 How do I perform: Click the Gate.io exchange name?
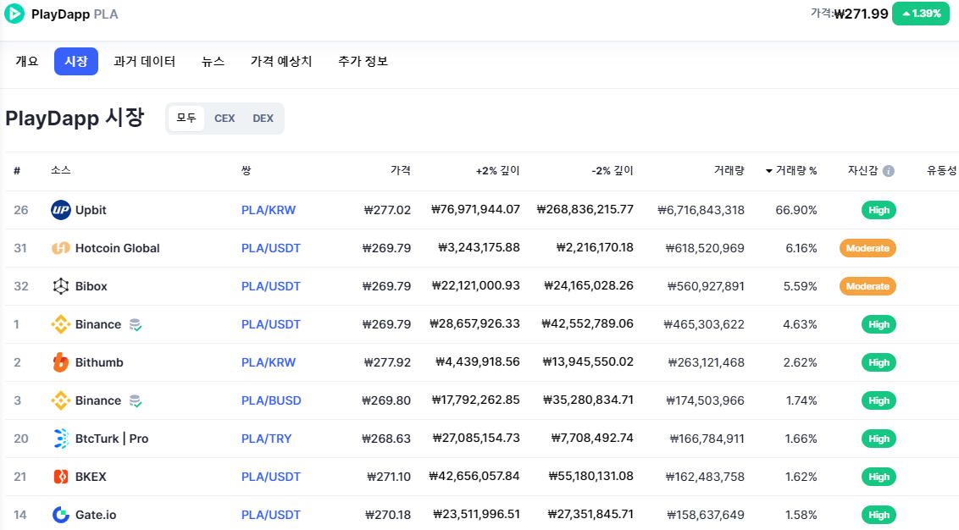(96, 515)
